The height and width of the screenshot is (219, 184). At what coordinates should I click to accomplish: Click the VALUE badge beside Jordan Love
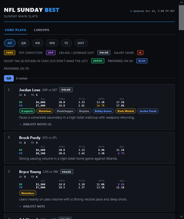66,90
